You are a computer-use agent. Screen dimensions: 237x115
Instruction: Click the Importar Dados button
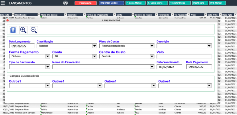[x=111, y=3]
